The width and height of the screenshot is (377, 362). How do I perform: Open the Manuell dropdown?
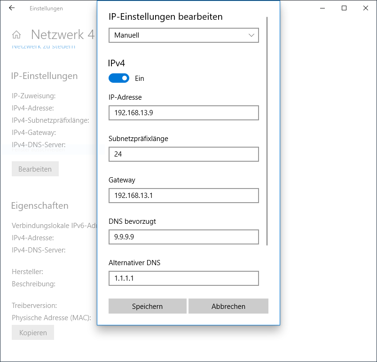[x=183, y=35]
